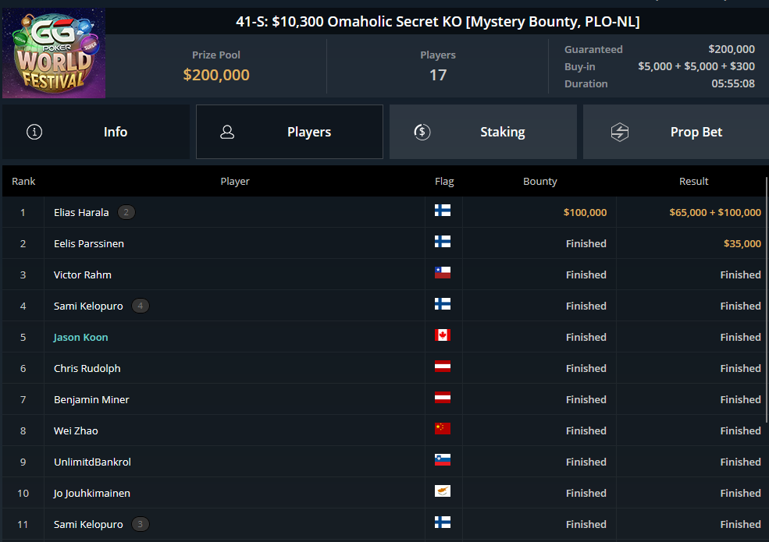769x542 pixels.
Task: Select player Jo Jouhkimainen
Action: [x=91, y=493]
